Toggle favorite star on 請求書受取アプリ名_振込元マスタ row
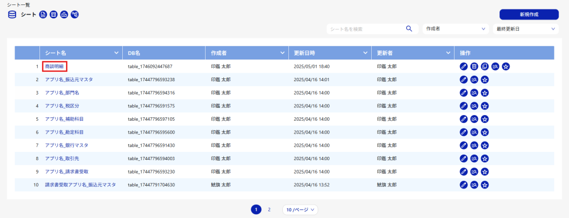The width and height of the screenshot is (569, 218). click(x=485, y=185)
